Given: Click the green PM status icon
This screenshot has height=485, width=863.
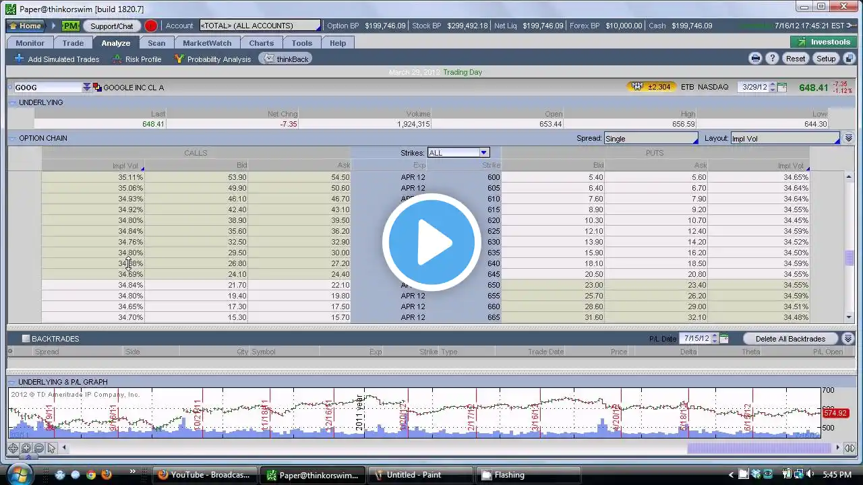Looking at the screenshot, I should point(71,26).
